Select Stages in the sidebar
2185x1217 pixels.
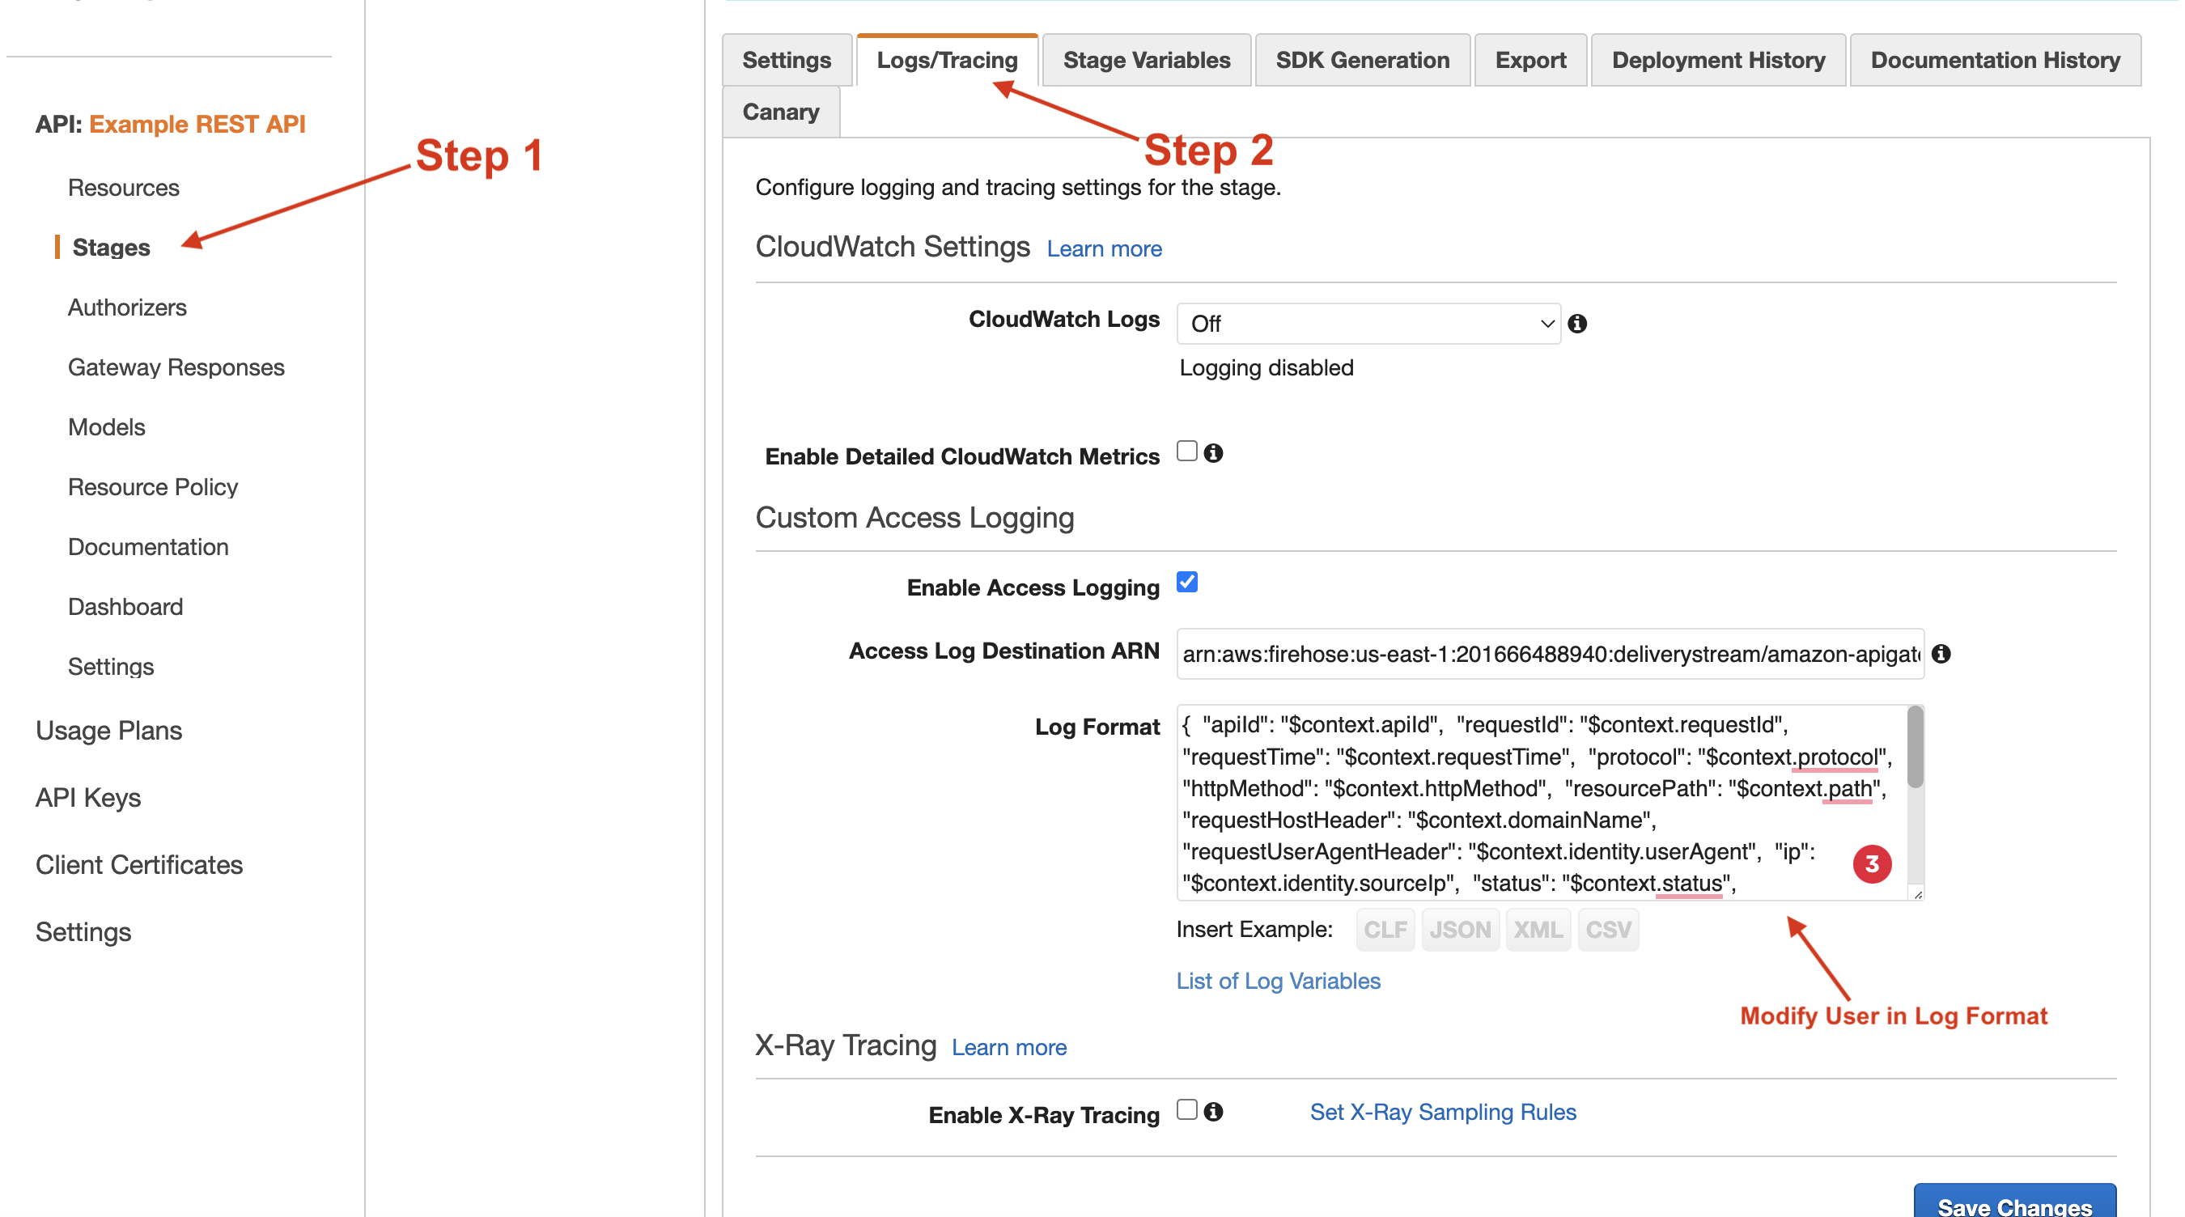pos(111,247)
